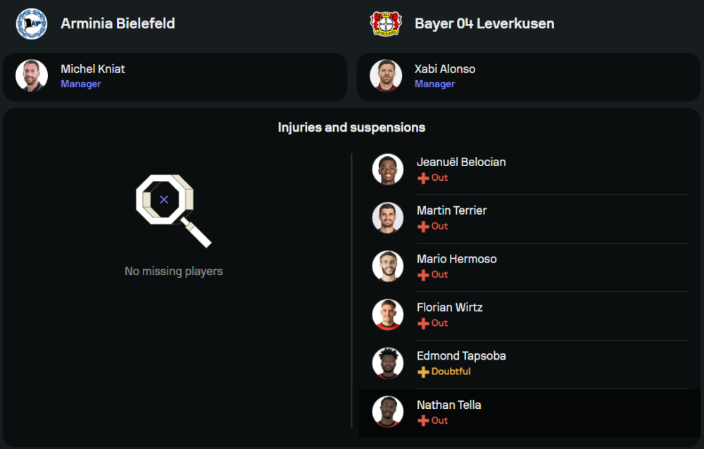The width and height of the screenshot is (704, 449).
Task: Click the magnifying glass no-results icon
Action: pyautogui.click(x=172, y=209)
